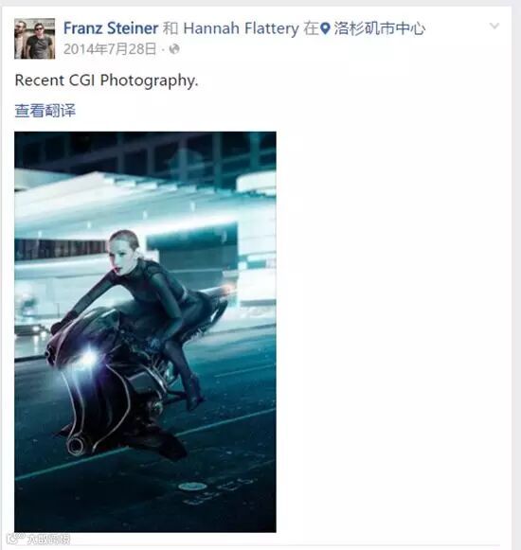The image size is (521, 550).
Task: Click 查看翻译 to translate post
Action: (x=45, y=111)
